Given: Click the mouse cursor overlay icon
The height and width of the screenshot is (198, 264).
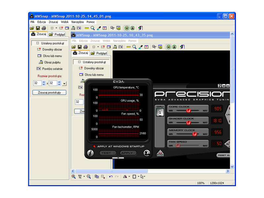Looking at the screenshot, I should [x=142, y=177].
